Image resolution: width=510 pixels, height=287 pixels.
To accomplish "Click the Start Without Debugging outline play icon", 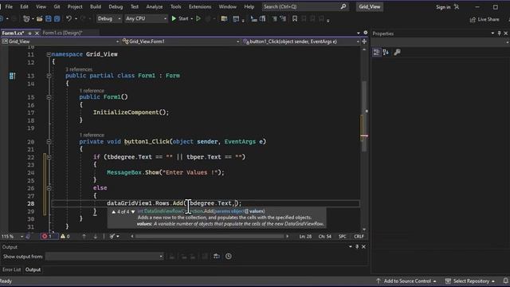I will [198, 19].
